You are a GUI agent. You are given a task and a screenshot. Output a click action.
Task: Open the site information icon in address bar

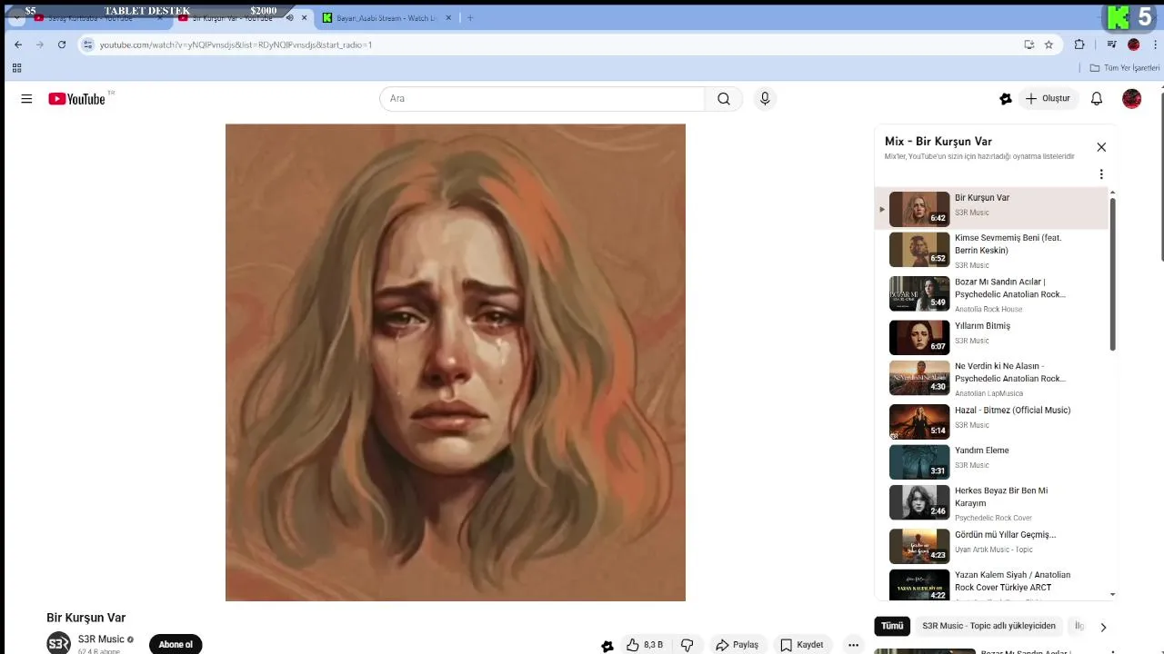[x=88, y=45]
